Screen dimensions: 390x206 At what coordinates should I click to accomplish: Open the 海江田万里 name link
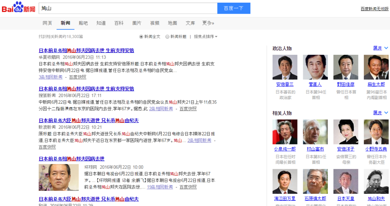pyautogui.click(x=285, y=198)
